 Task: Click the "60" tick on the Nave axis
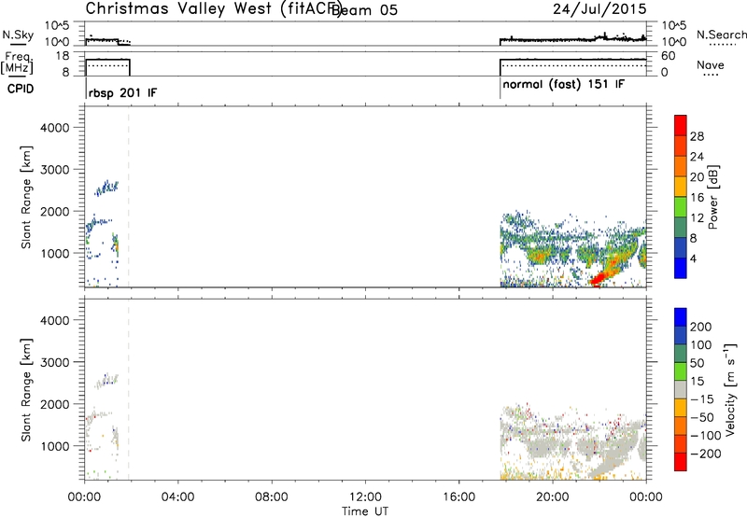(x=669, y=56)
